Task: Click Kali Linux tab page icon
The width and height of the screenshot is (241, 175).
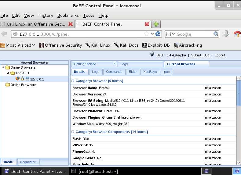Action: (3, 24)
